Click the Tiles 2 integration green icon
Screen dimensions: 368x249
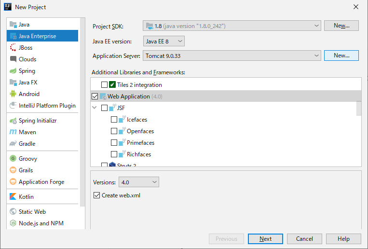pos(112,84)
